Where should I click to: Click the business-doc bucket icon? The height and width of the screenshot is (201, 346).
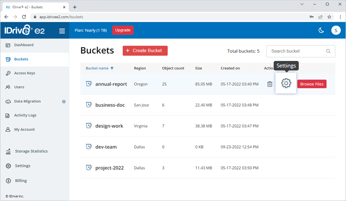89,105
